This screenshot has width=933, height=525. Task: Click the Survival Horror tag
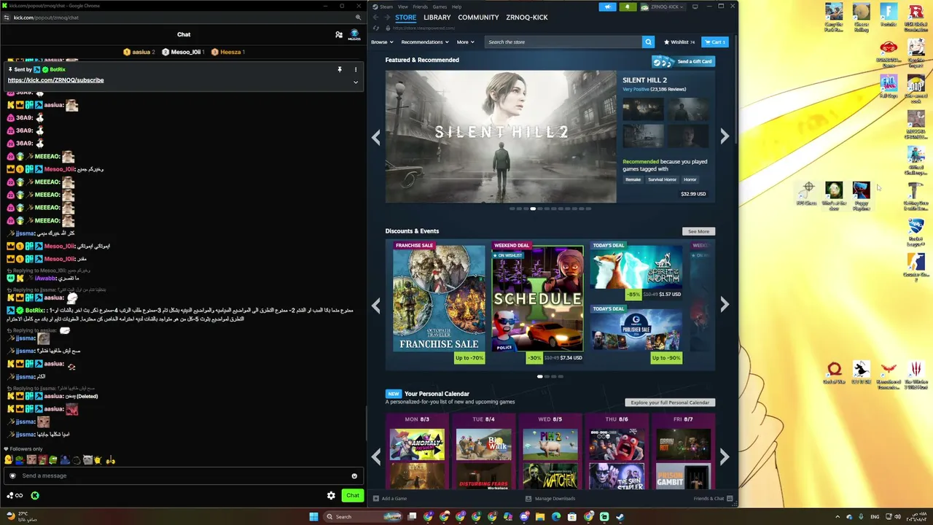pos(662,179)
